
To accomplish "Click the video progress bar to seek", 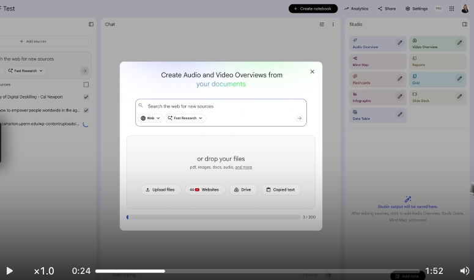I will coord(257,271).
